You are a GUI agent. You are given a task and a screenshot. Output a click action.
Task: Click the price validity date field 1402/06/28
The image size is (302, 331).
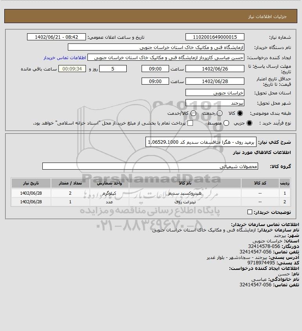(x=215, y=81)
